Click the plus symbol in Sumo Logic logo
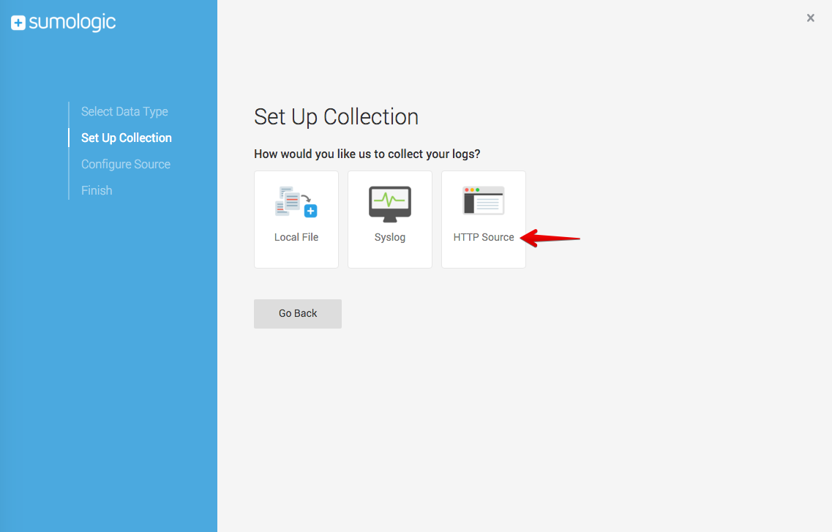The height and width of the screenshot is (532, 832). (18, 23)
